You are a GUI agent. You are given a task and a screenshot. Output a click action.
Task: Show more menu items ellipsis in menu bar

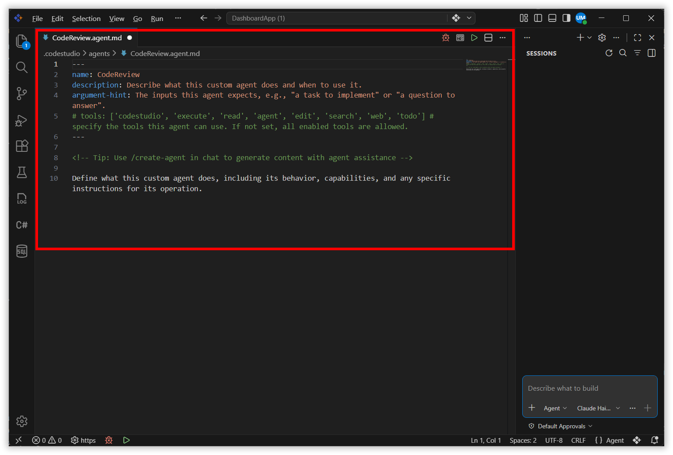pos(178,18)
